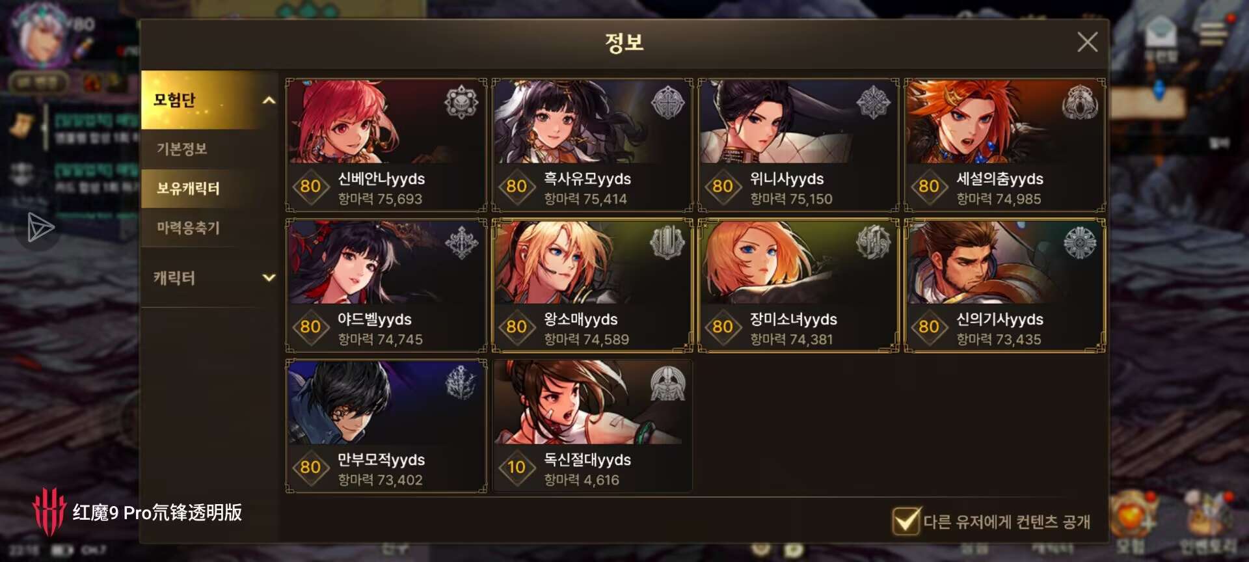
Task: Click class emblem on 독신절대yyds card
Action: 667,383
